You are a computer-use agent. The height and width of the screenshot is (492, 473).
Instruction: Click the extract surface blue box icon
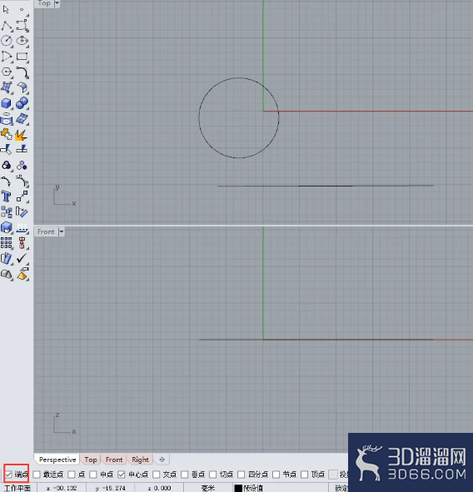pos(7,227)
